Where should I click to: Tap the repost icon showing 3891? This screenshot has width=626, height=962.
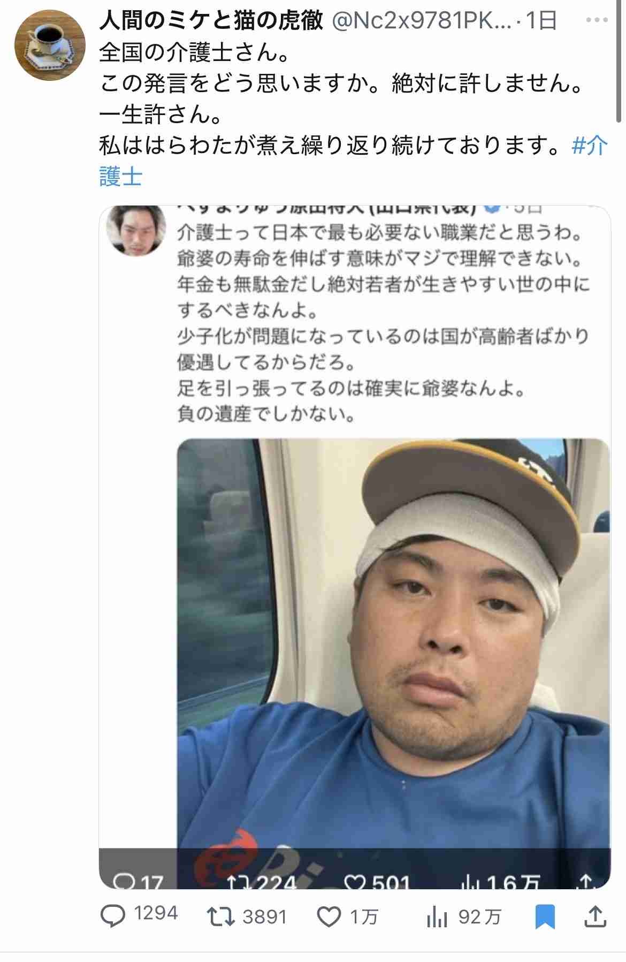(221, 917)
